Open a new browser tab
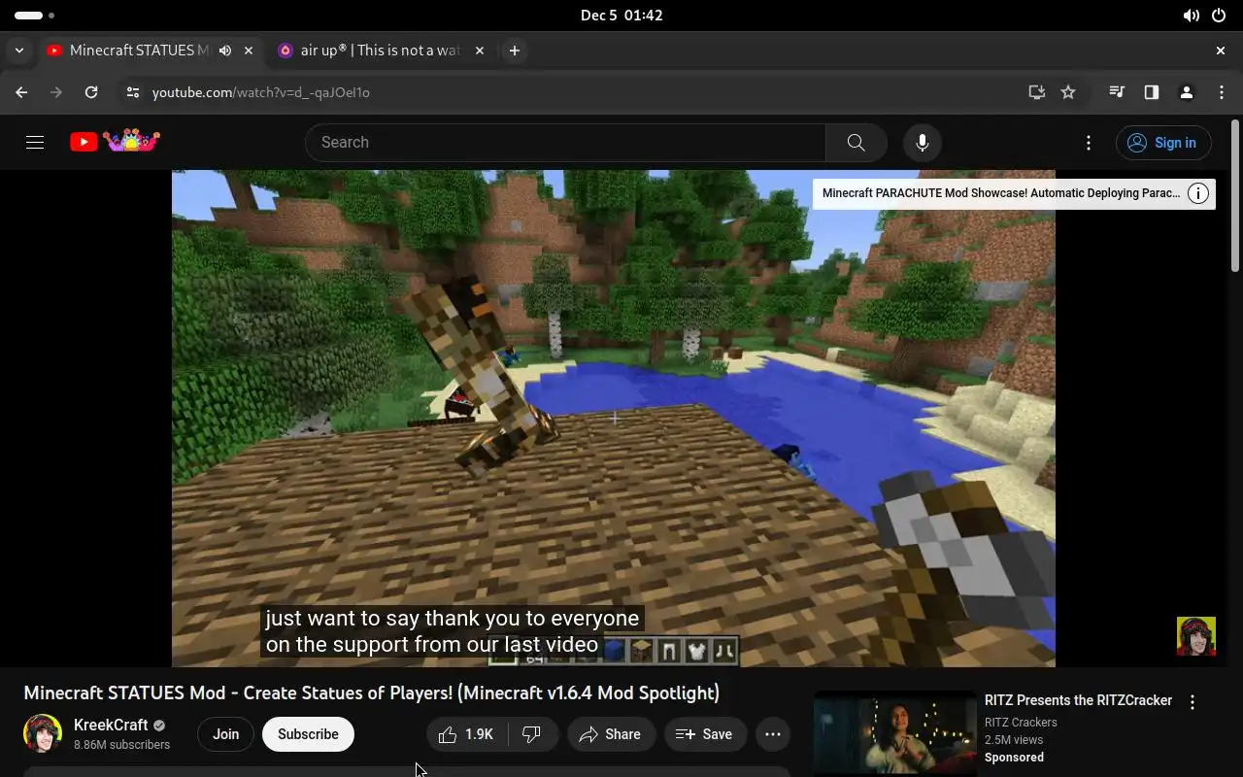 tap(515, 51)
